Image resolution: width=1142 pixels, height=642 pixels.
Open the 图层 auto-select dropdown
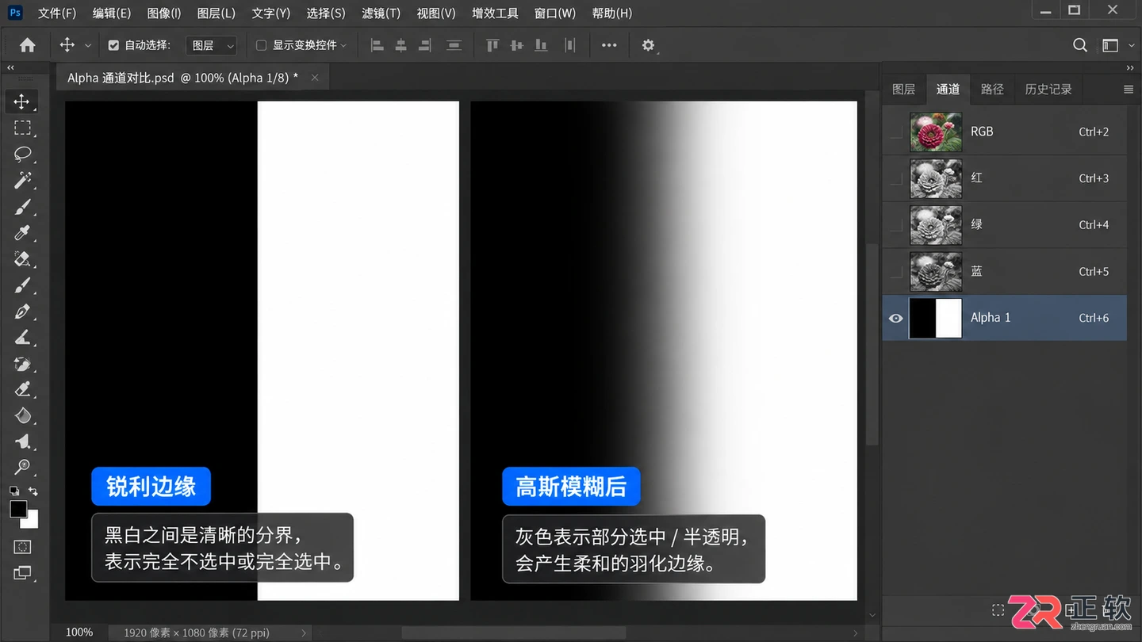(212, 46)
